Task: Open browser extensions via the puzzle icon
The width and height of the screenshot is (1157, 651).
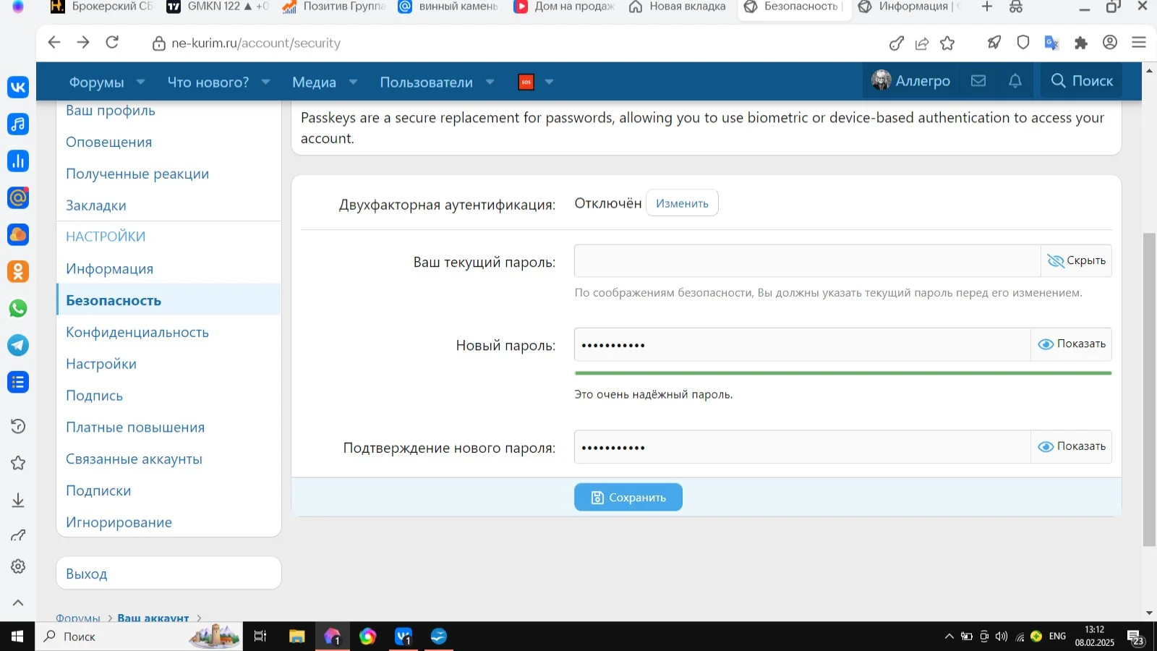Action: click(x=1081, y=43)
